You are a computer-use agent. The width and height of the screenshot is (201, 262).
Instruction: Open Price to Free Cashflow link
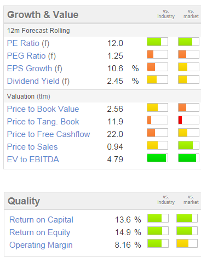coord(48,134)
